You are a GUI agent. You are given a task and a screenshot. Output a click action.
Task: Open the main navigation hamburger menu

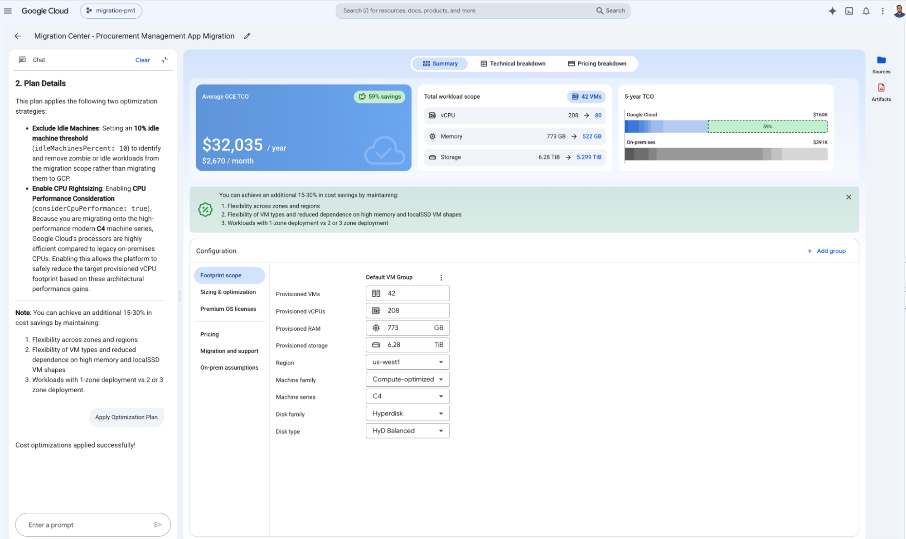(8, 10)
